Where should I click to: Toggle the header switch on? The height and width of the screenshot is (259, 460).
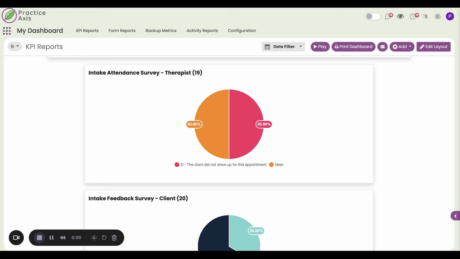click(x=373, y=16)
